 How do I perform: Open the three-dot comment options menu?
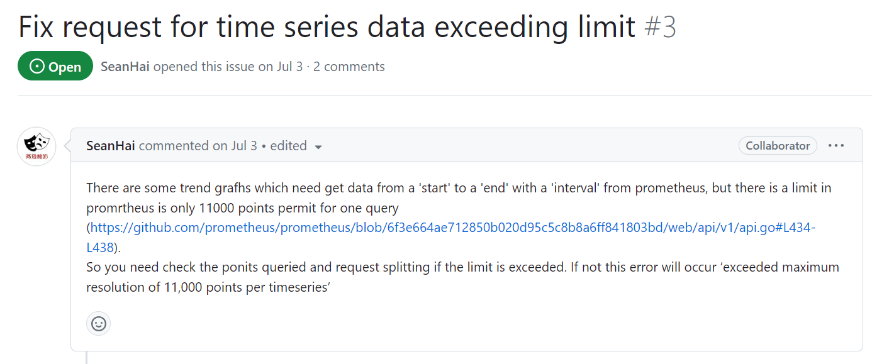click(x=836, y=145)
